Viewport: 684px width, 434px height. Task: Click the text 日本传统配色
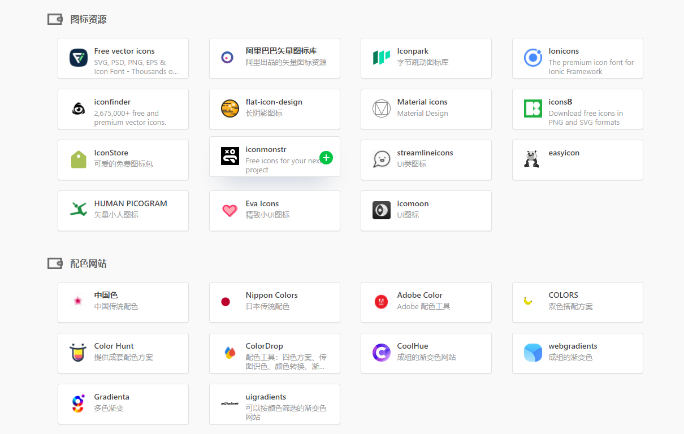[x=268, y=306]
